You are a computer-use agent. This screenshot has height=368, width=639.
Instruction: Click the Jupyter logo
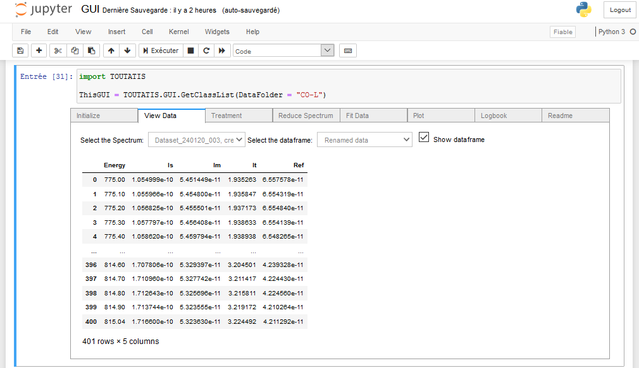coord(44,9)
